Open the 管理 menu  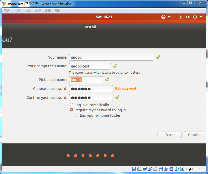coord(7,11)
